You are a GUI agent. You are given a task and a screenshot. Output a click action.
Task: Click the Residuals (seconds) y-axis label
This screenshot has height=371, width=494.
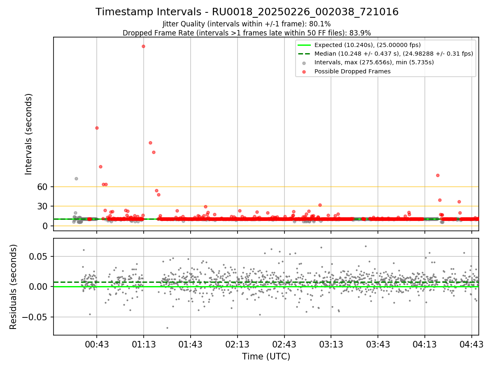click(x=14, y=287)
